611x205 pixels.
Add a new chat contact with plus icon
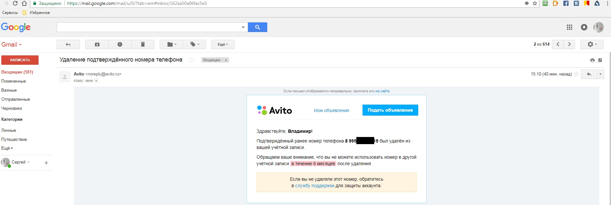click(x=46, y=163)
